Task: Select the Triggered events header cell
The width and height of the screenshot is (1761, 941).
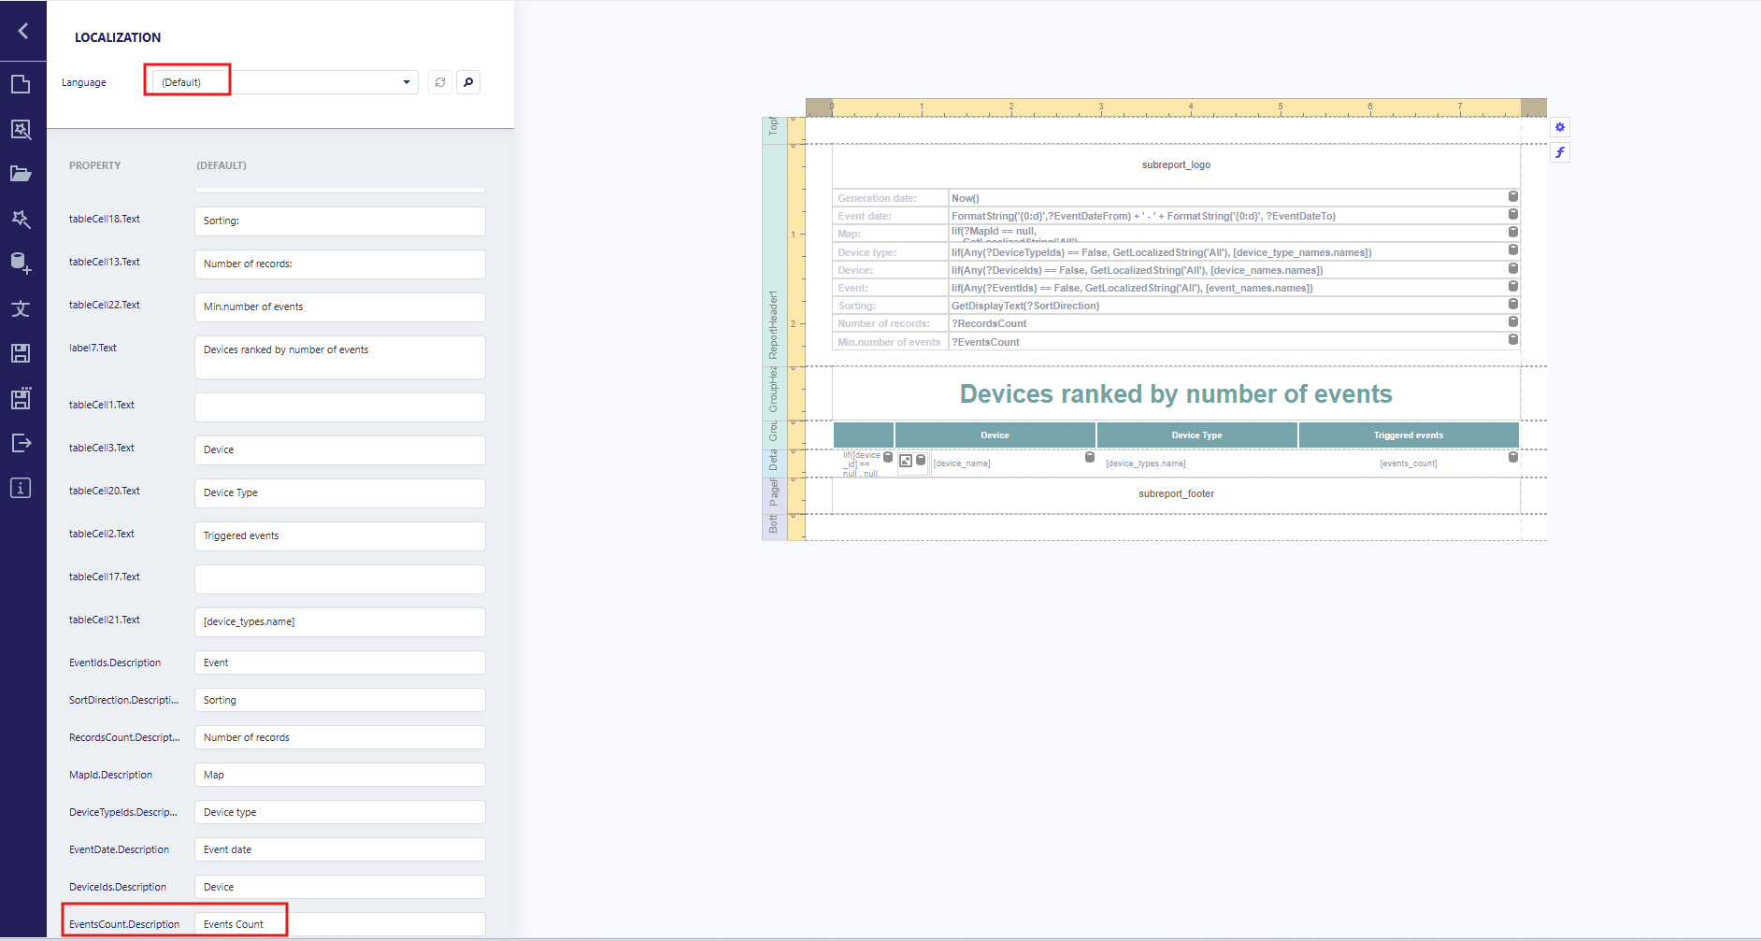Action: pos(1408,435)
